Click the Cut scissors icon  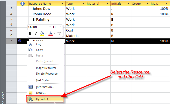[x=31, y=44]
